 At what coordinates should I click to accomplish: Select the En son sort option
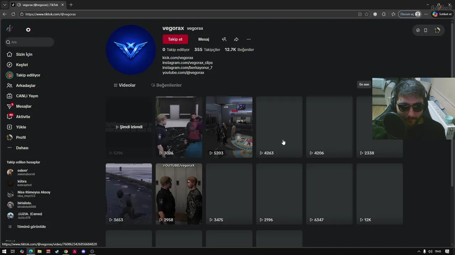364,84
